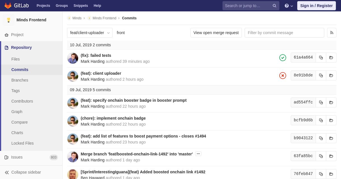
Task: Click the 'front' path text
Action: click(x=121, y=33)
